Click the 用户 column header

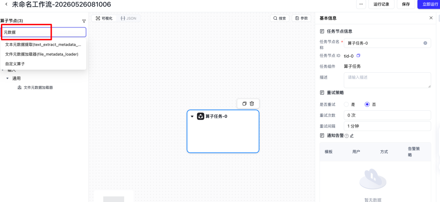tap(356, 152)
